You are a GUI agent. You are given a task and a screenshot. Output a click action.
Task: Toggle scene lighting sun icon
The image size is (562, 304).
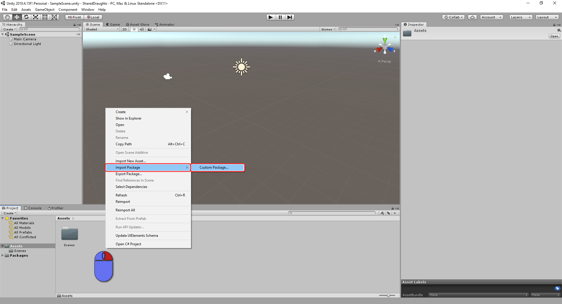point(134,29)
